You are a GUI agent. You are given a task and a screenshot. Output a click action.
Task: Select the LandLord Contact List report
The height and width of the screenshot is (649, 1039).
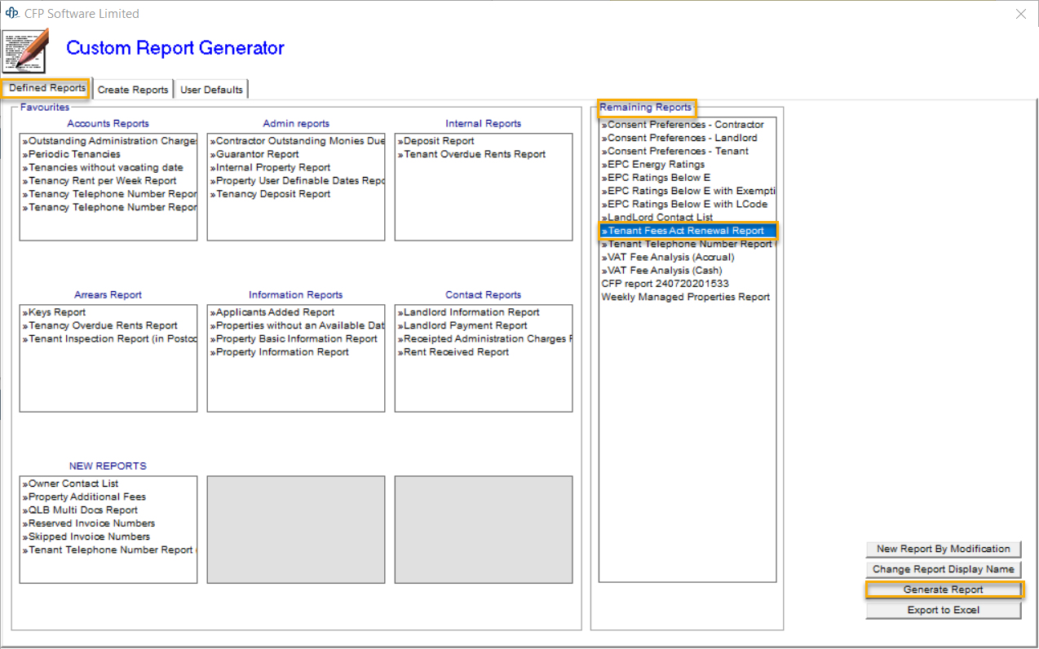pyautogui.click(x=657, y=218)
